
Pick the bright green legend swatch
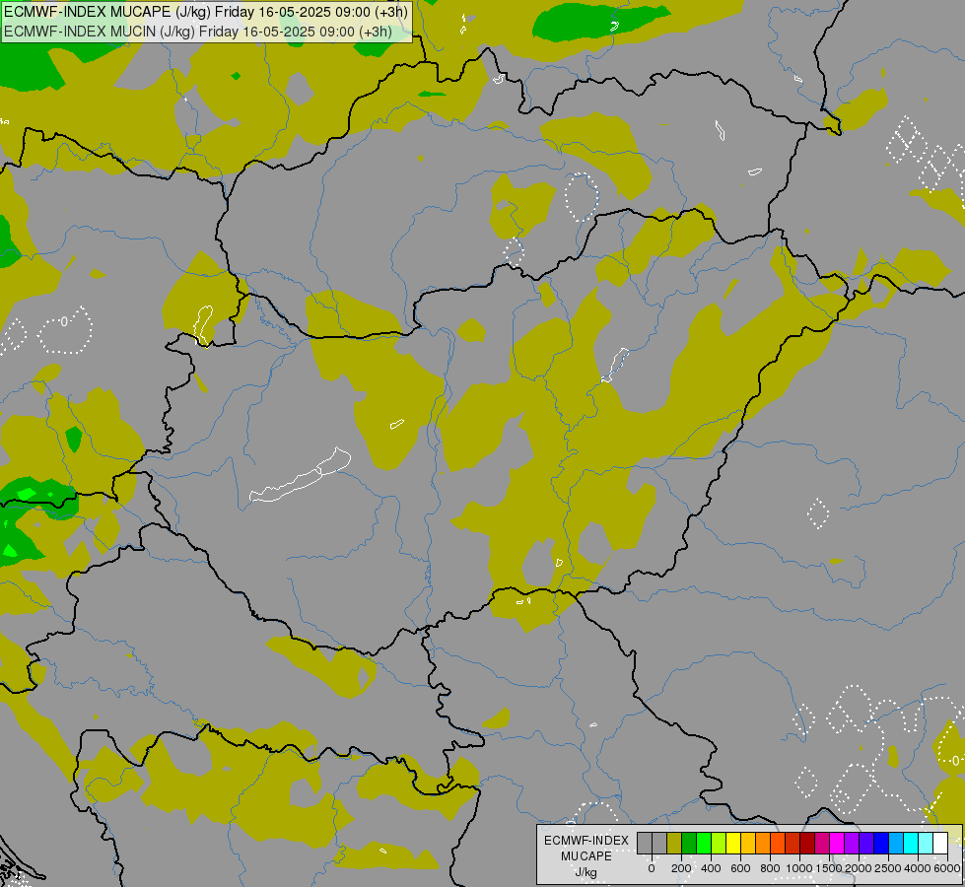pos(704,843)
